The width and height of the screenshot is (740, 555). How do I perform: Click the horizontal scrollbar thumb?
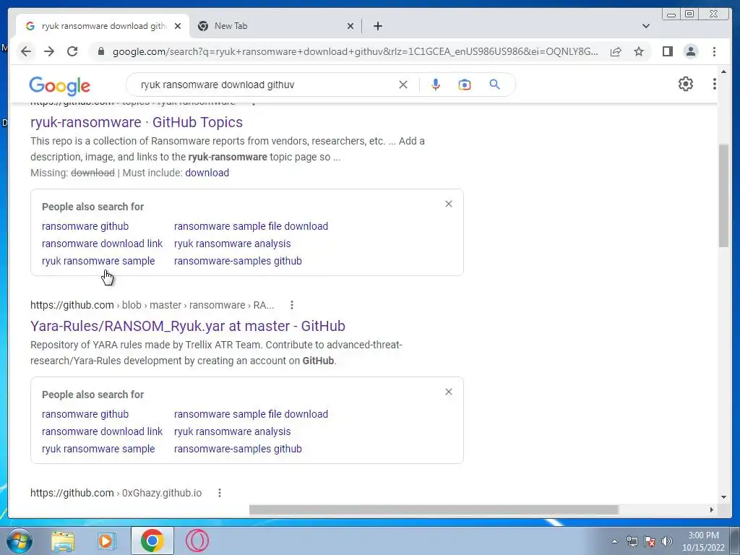pyautogui.click(x=434, y=509)
